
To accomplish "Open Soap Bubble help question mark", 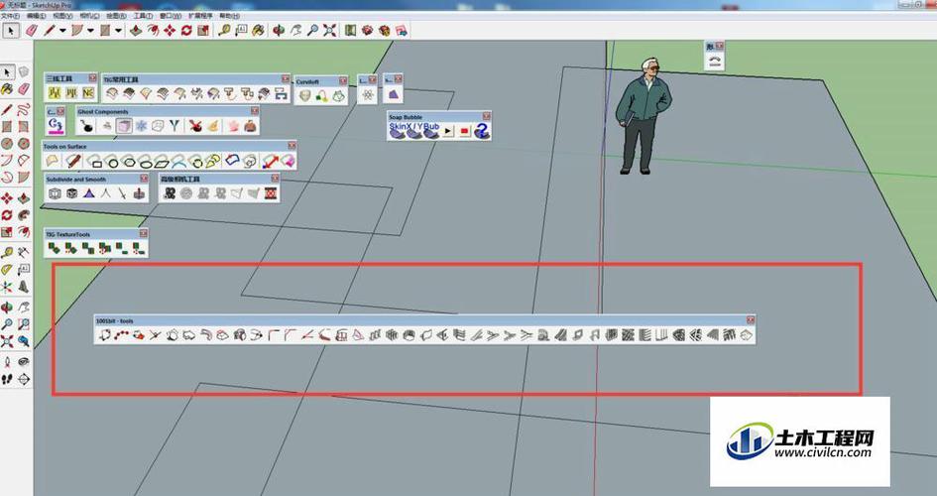I will [x=482, y=131].
